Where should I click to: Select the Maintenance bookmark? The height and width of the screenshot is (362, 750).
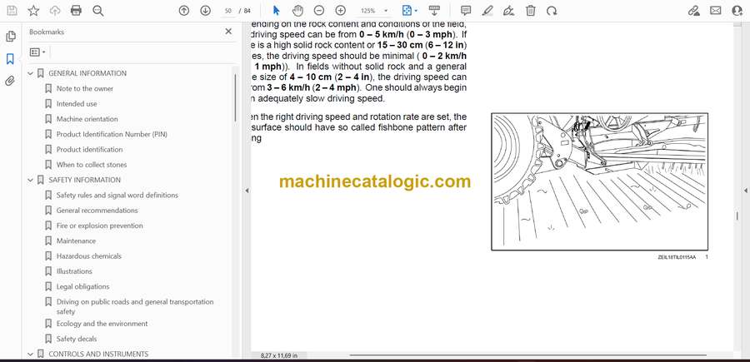tap(76, 241)
